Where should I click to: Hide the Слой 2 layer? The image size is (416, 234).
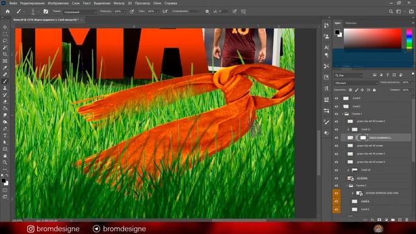click(x=337, y=106)
